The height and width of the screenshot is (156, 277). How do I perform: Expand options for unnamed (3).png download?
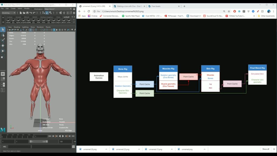(106, 149)
